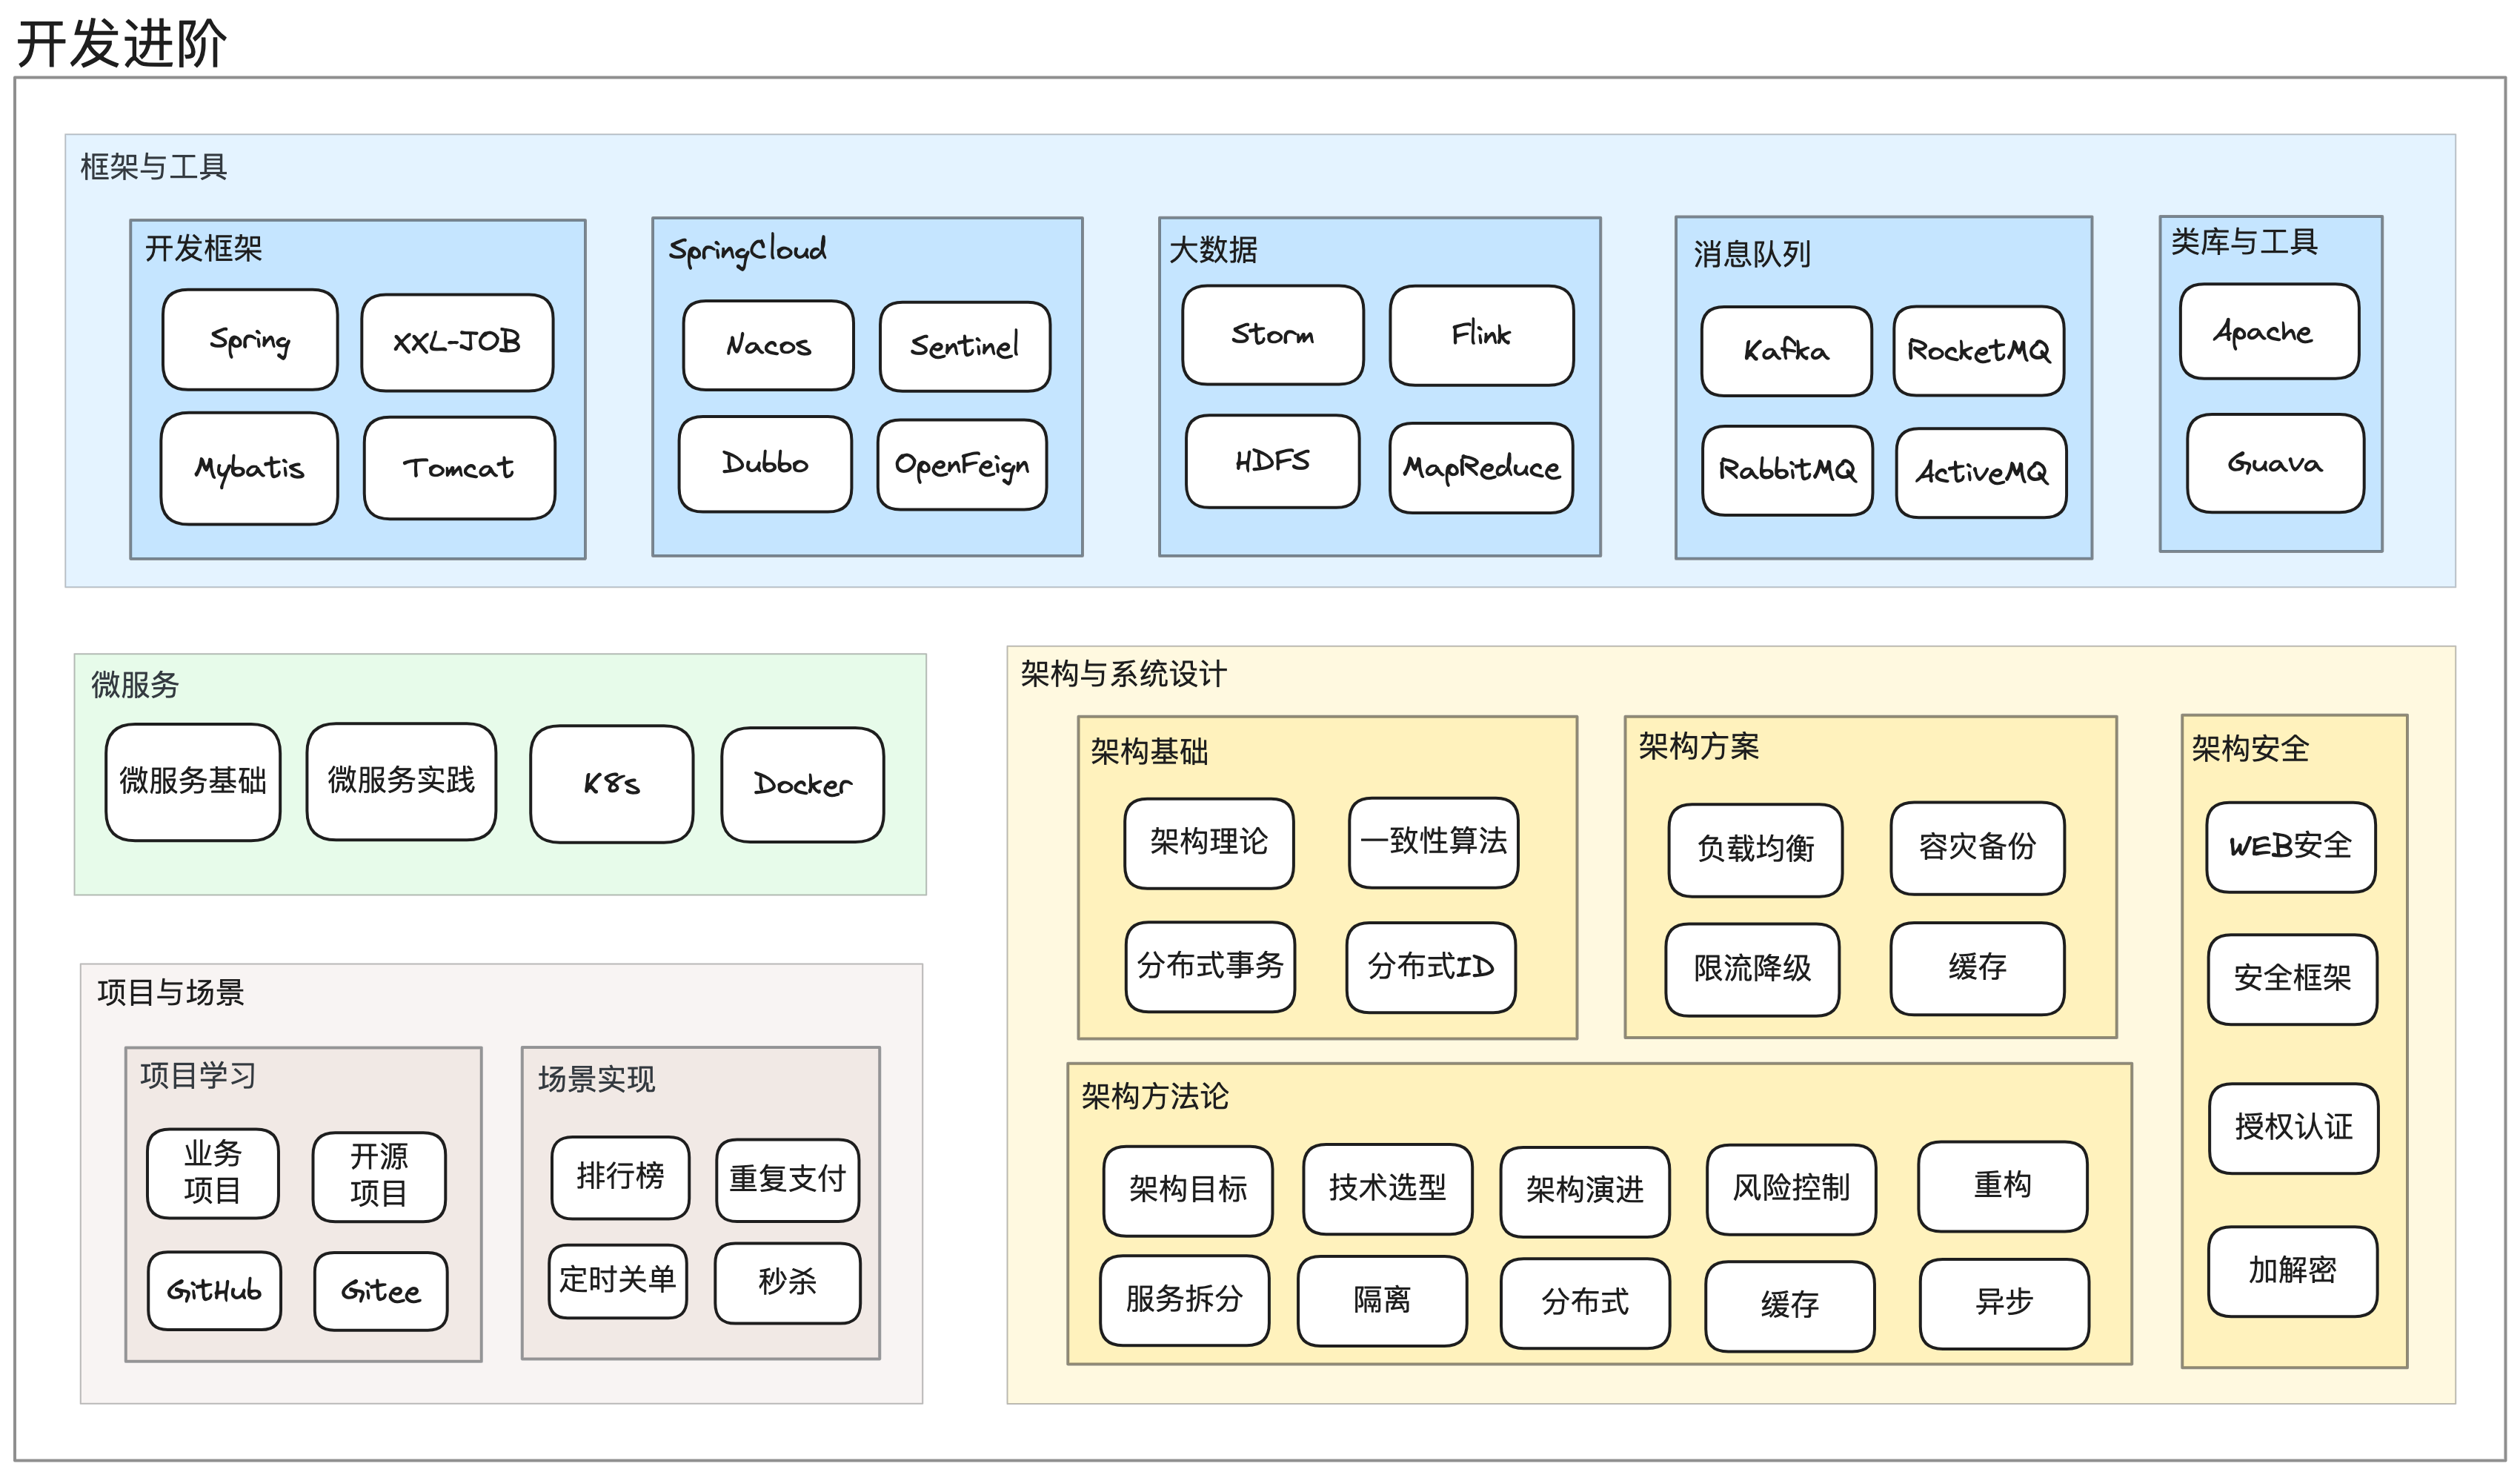Click the SpringCloud group label
2520x1475 pixels.
(748, 250)
